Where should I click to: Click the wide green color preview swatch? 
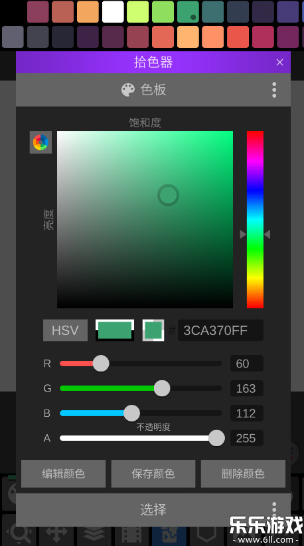click(115, 330)
